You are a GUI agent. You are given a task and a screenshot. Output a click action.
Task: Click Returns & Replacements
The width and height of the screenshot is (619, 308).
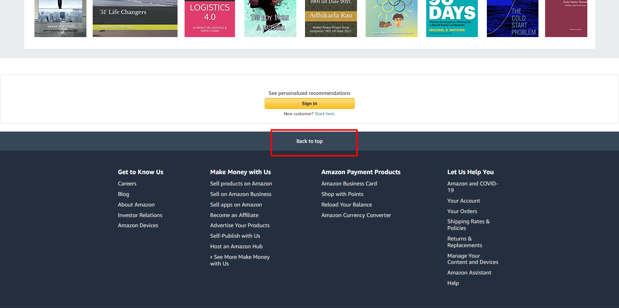point(465,242)
